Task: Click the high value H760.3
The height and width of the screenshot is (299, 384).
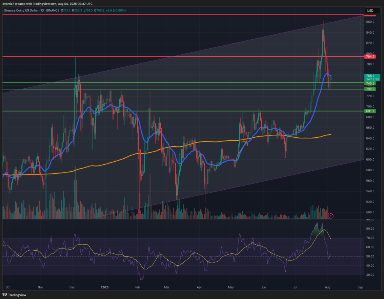Action: click(x=77, y=10)
